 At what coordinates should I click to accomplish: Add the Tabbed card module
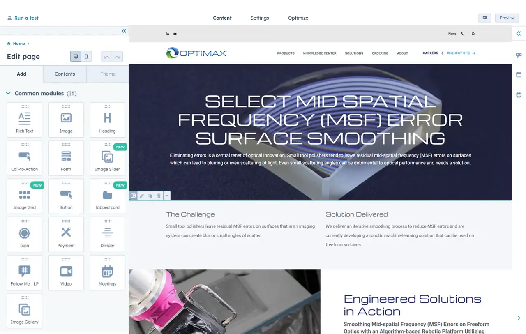pos(107,196)
